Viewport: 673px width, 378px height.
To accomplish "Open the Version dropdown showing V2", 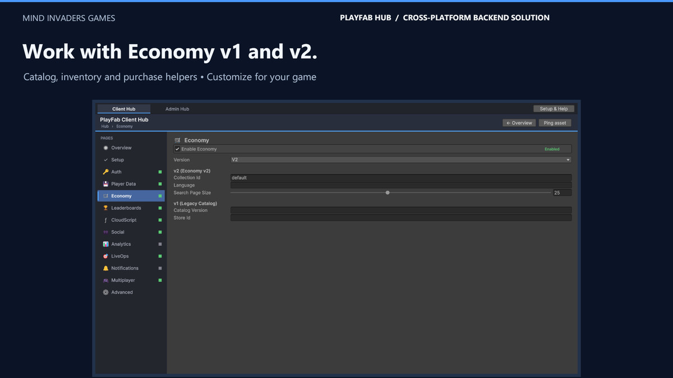I will pos(401,160).
